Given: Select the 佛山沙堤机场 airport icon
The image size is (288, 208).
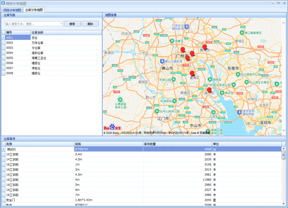Looking at the screenshot, I should coord(162,61).
